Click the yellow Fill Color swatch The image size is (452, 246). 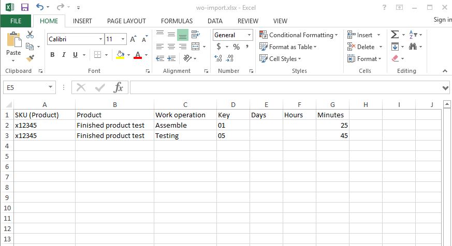[120, 55]
